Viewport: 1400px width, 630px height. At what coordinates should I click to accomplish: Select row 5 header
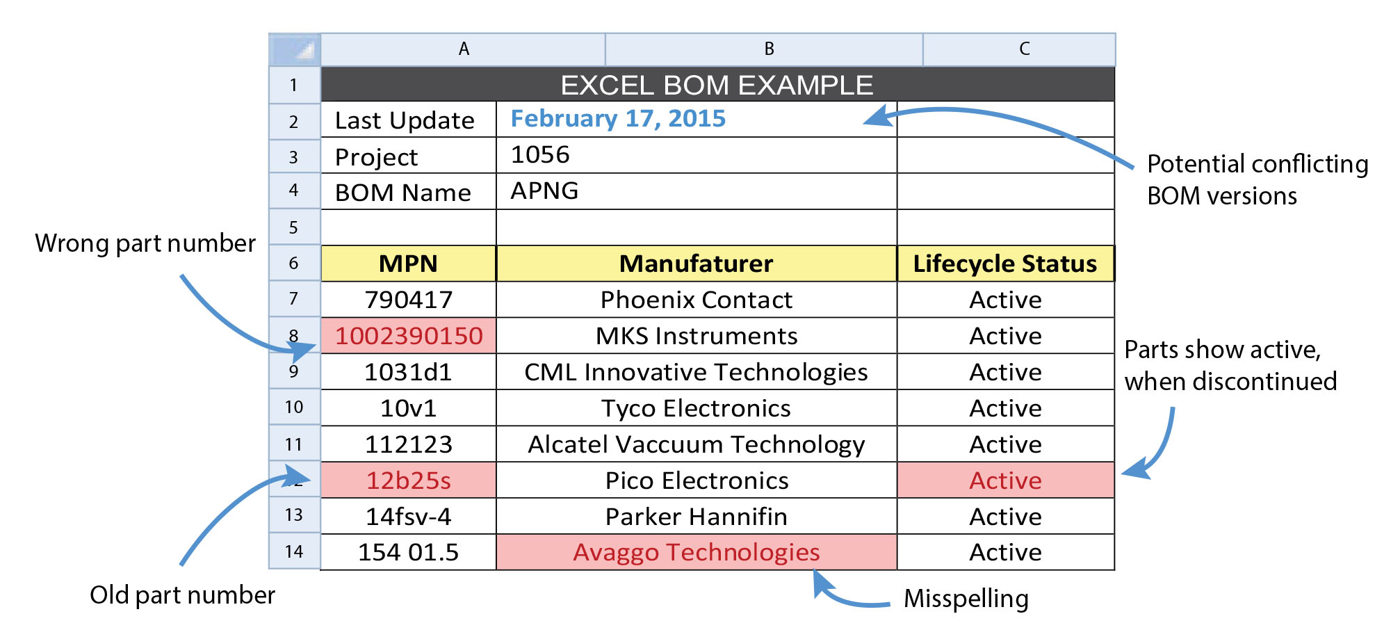(x=295, y=227)
